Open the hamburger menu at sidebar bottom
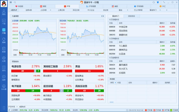 click(x=4, y=108)
